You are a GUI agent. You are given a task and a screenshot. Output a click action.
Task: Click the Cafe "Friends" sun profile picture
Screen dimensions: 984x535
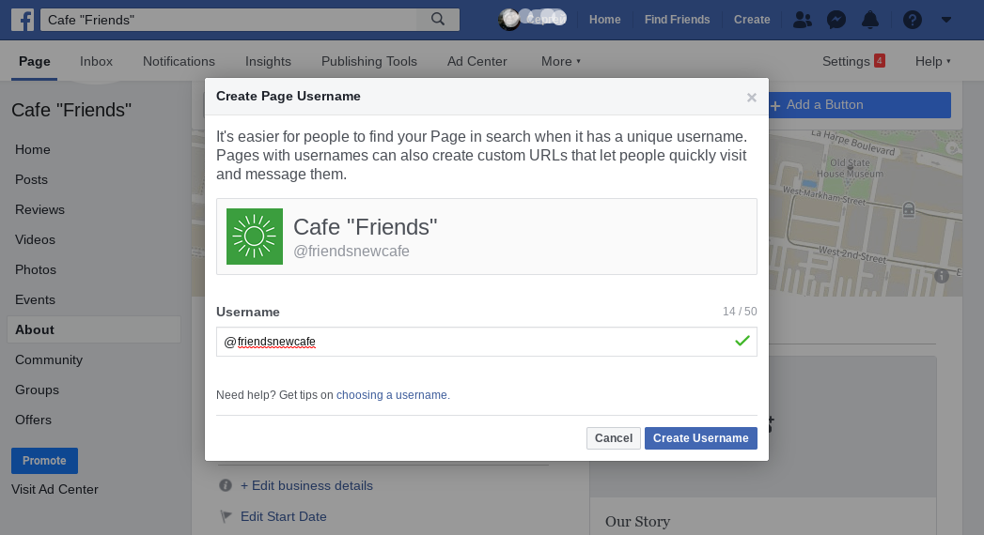[255, 237]
